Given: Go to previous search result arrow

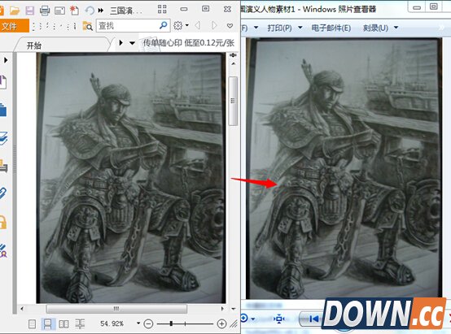Looking at the screenshot, I should coord(198,25).
